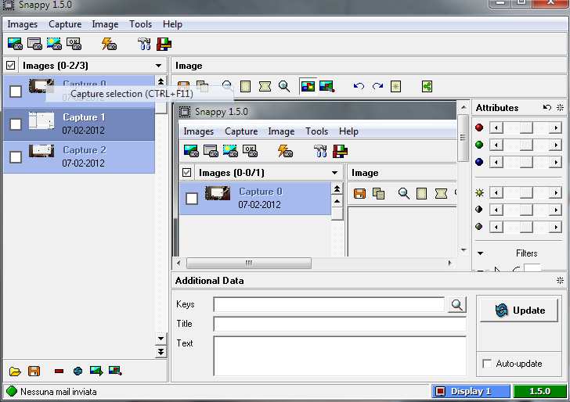Increase contrast slider with right arrow

coord(555,210)
